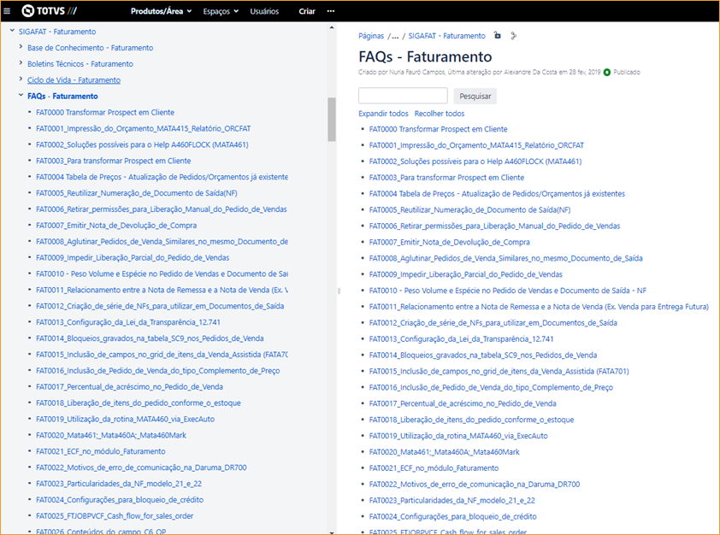Screen dimensions: 720x535
Task: Open FAT0023 NF modelo 21 e 22 in sidebar
Action: 119,484
